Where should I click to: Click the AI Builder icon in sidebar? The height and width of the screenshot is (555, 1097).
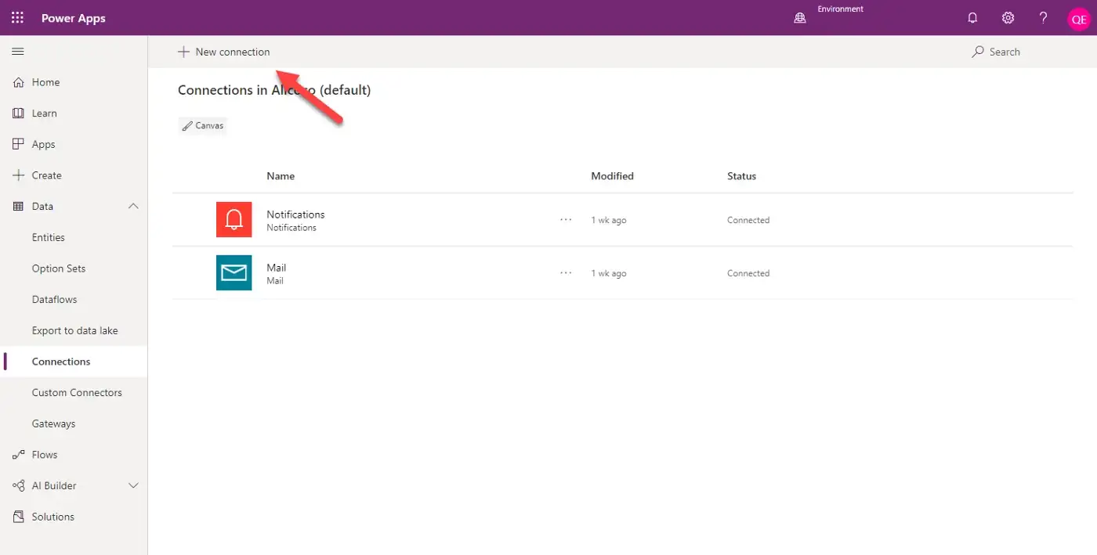point(19,486)
